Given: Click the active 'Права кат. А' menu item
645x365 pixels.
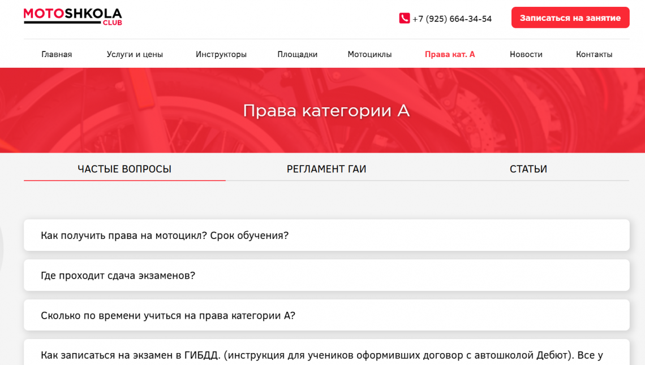Looking at the screenshot, I should point(450,54).
